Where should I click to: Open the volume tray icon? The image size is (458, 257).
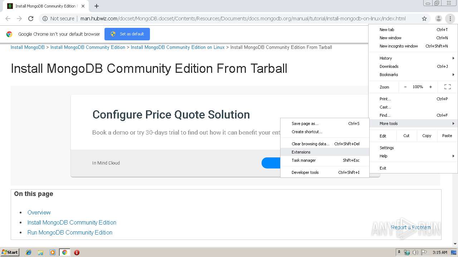point(415,252)
